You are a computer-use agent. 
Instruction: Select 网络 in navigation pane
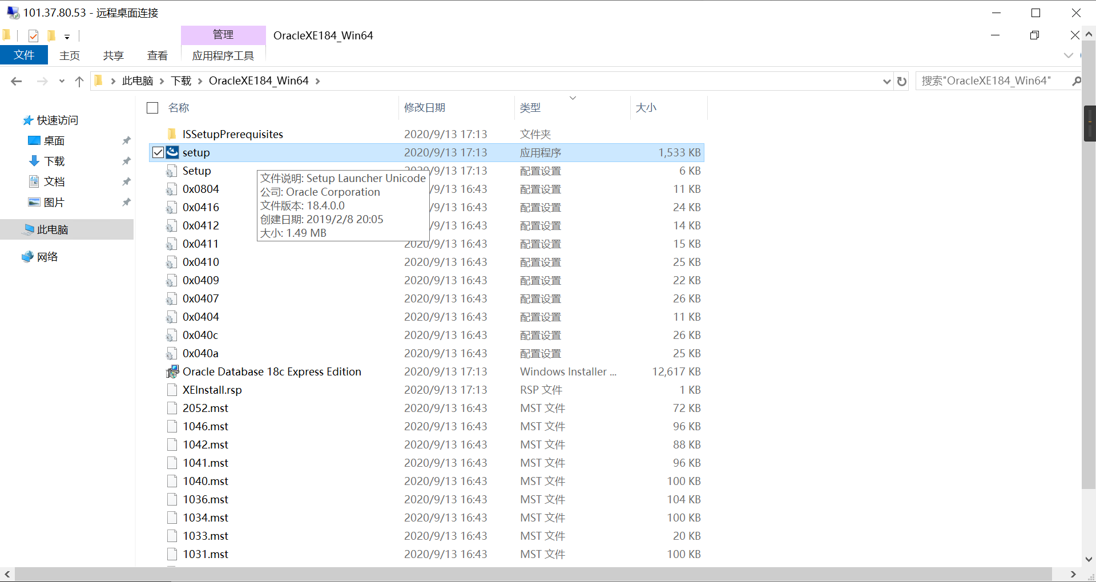[x=47, y=257]
